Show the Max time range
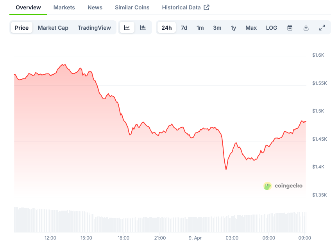 251,28
